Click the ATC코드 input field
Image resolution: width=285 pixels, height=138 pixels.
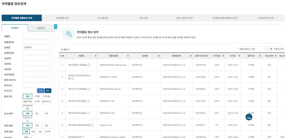(30, 91)
